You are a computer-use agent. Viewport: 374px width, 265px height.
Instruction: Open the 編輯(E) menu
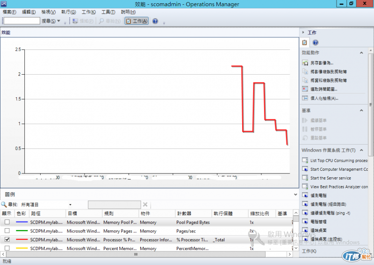point(29,12)
